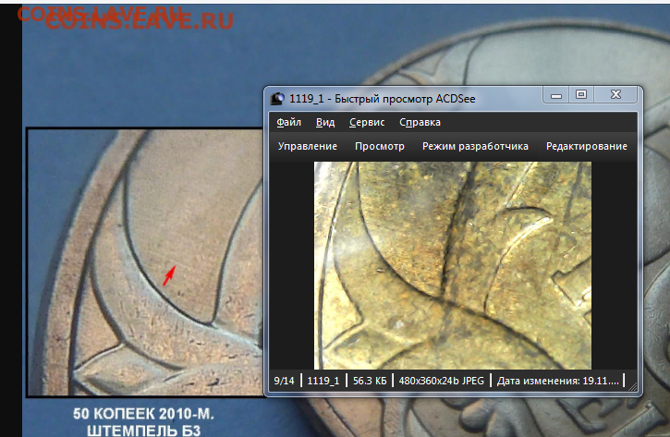Switch to Просмотр mode

(380, 146)
